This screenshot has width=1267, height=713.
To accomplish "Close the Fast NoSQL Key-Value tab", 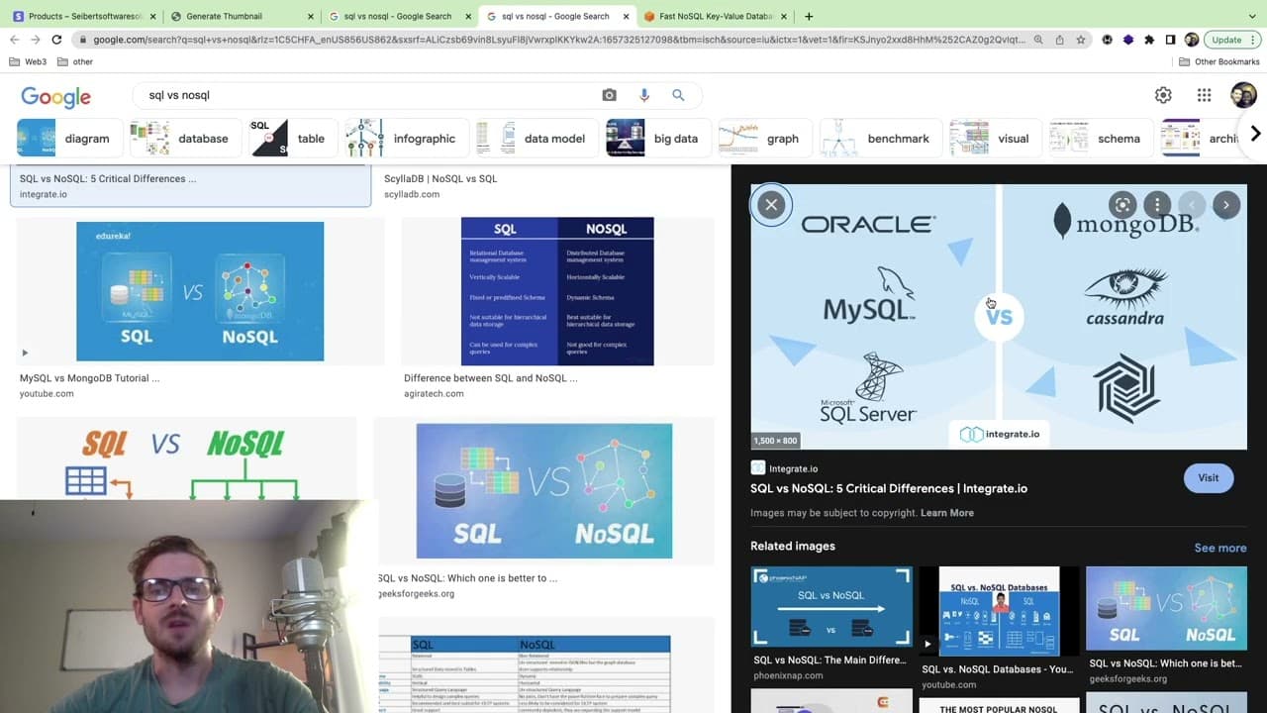I will click(x=782, y=16).
